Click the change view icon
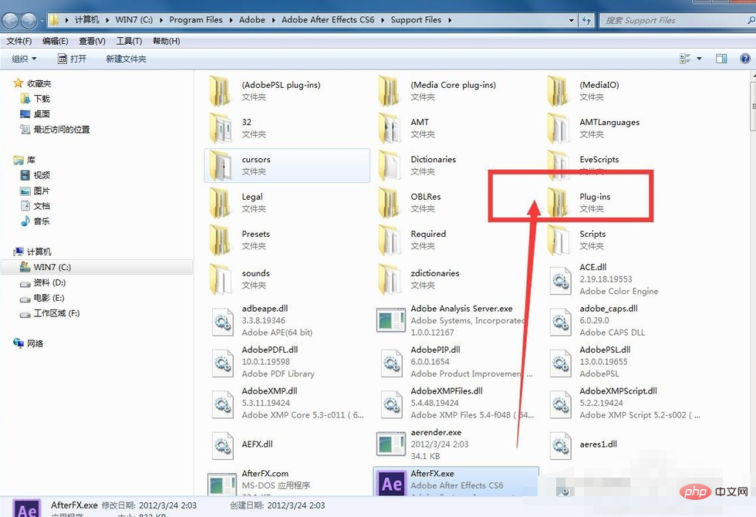Image resolution: width=756 pixels, height=517 pixels. tap(685, 59)
